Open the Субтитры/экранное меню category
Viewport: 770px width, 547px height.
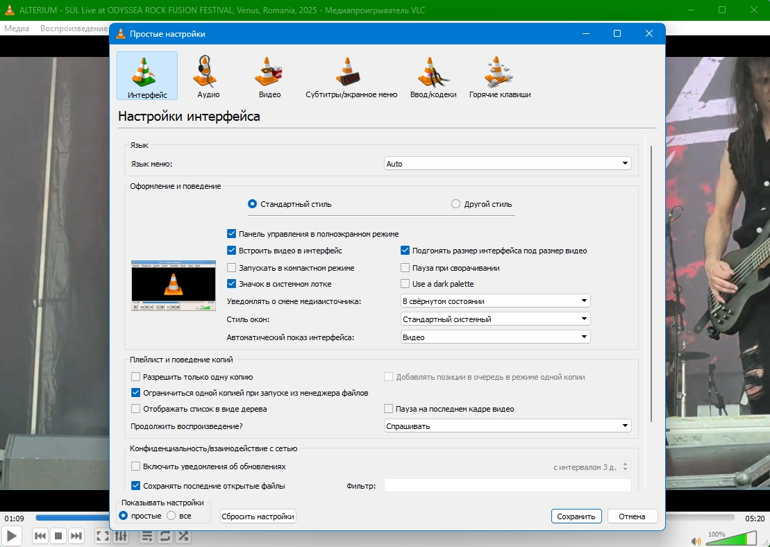click(351, 76)
